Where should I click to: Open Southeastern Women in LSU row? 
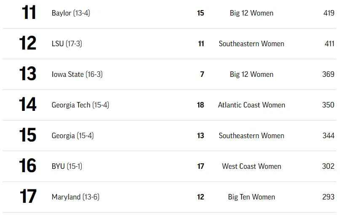pyautogui.click(x=251, y=44)
